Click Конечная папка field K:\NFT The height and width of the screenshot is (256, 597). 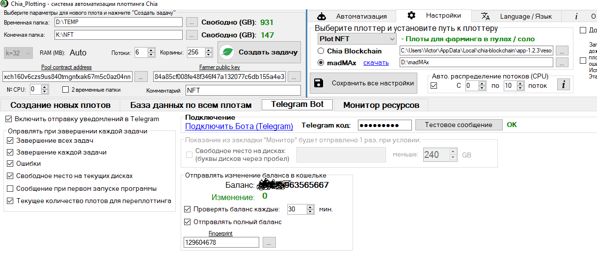point(118,35)
